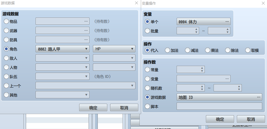Viewport: 267px width, 129px height.
Task: Open the HP parameter dropdown
Action: tap(114, 49)
